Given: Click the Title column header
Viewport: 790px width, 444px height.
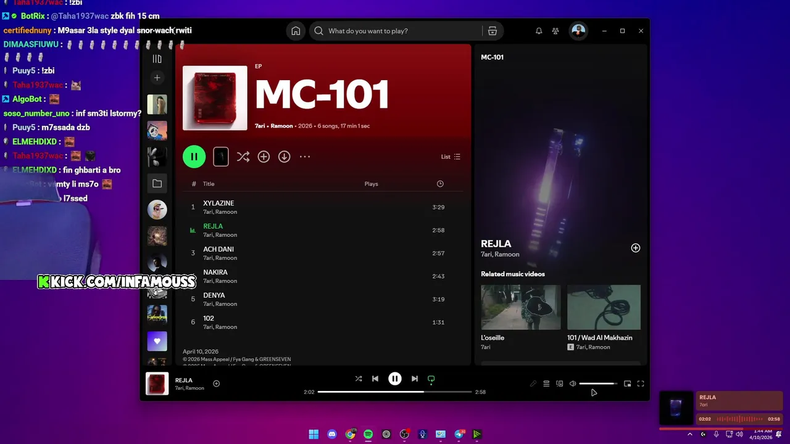Looking at the screenshot, I should [x=209, y=184].
